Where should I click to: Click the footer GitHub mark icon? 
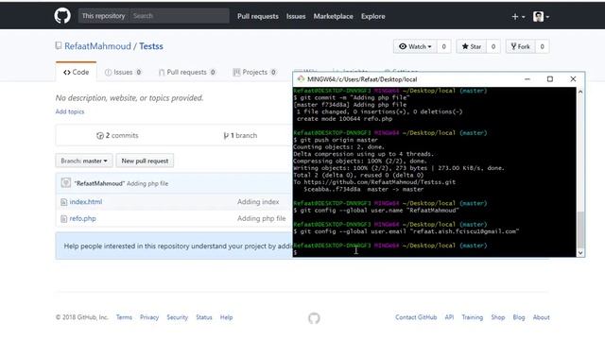pyautogui.click(x=314, y=318)
